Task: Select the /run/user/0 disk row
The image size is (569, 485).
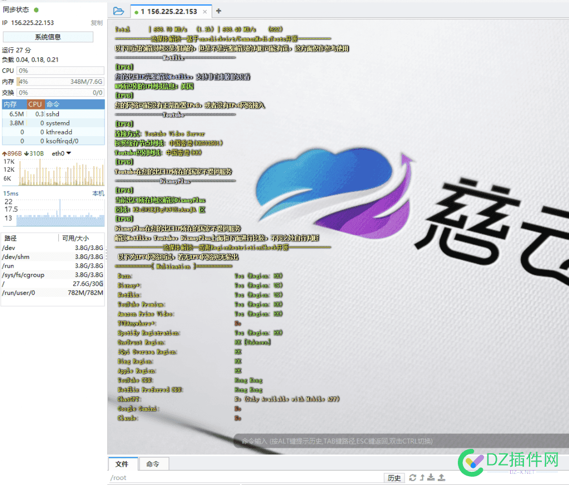Action: tap(53, 293)
